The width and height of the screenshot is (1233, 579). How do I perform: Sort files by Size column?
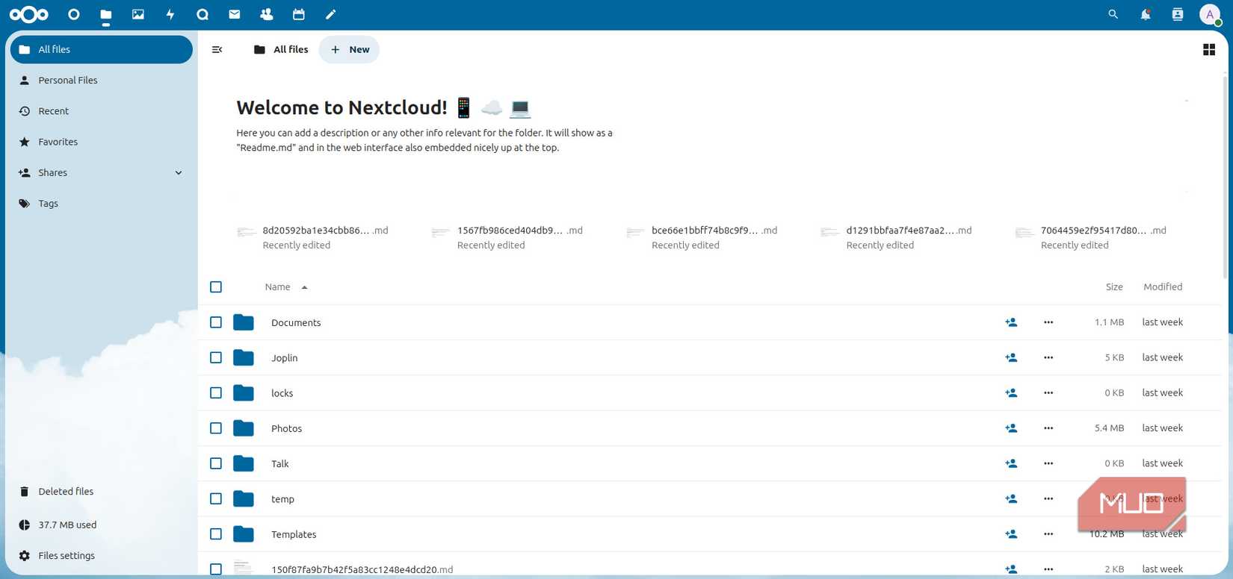(1114, 287)
